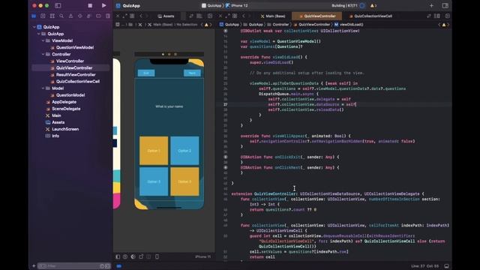
Task: Add an editor on the right
Action: click(448, 16)
